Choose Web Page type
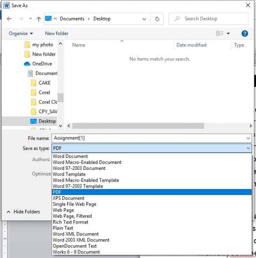The width and height of the screenshot is (256, 258). click(x=152, y=210)
